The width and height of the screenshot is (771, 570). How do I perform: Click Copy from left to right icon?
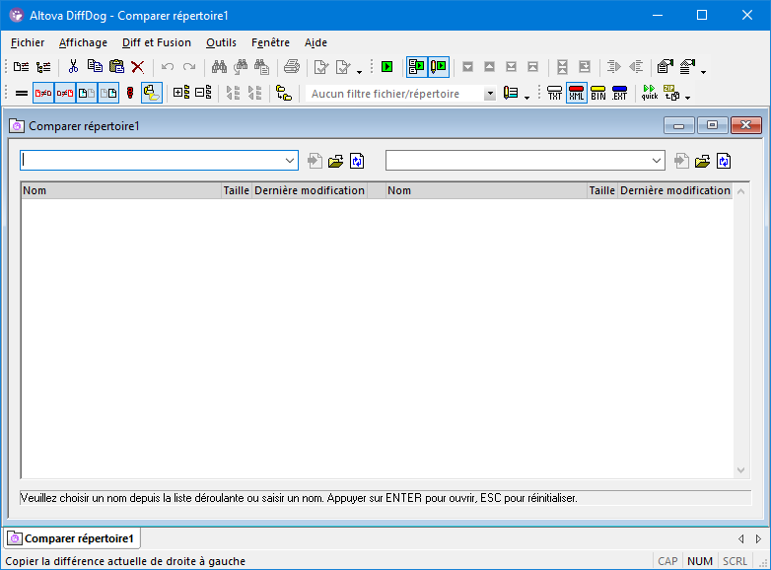(x=613, y=67)
